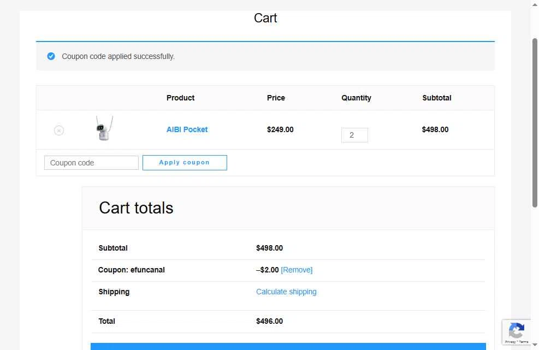
Task: Click the Price column header
Action: click(276, 98)
